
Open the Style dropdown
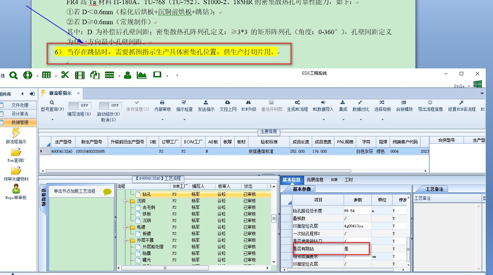(462, 86)
